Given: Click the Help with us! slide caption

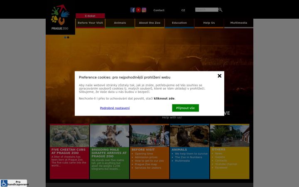Looking at the screenshot, I should tap(172, 118).
